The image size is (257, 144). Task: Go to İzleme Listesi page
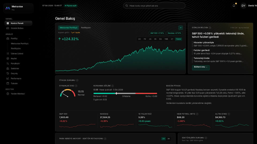(18, 54)
